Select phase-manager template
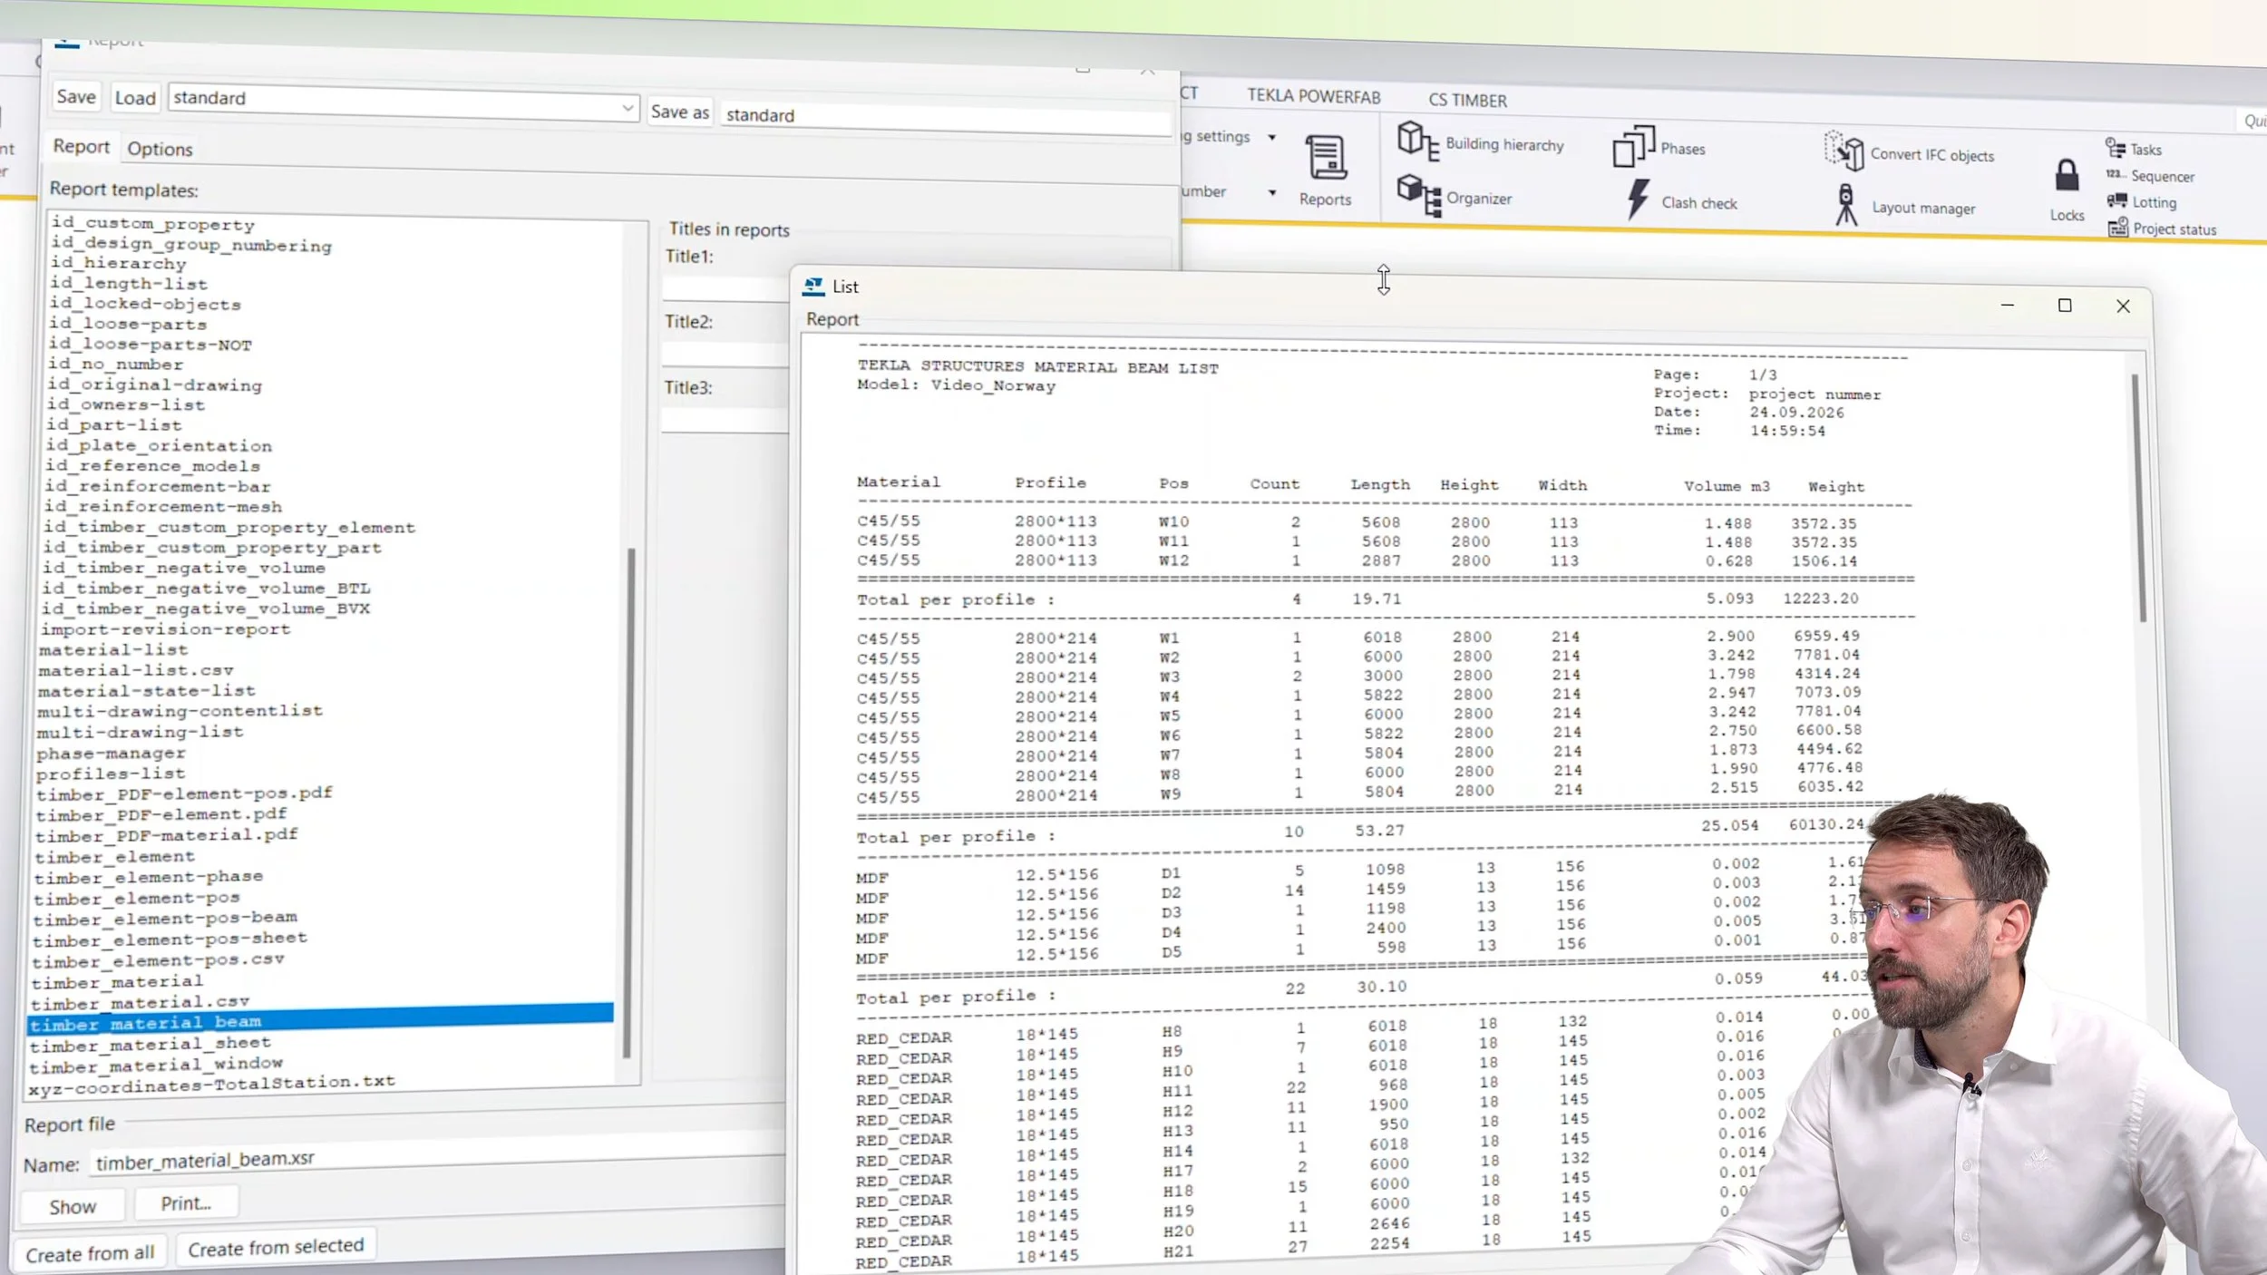Viewport: 2267px width, 1275px height. coord(111,753)
